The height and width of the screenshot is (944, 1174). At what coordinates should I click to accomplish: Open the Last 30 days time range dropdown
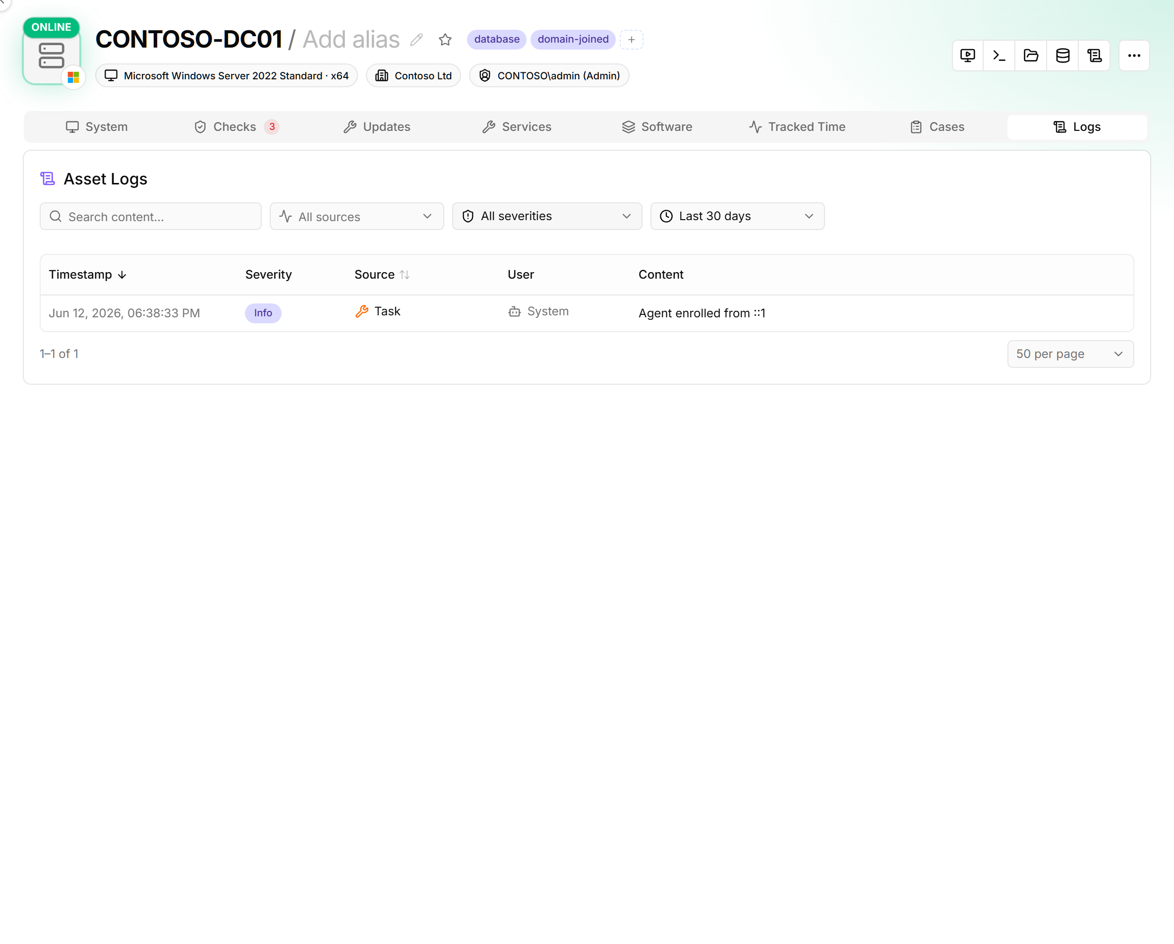point(737,217)
